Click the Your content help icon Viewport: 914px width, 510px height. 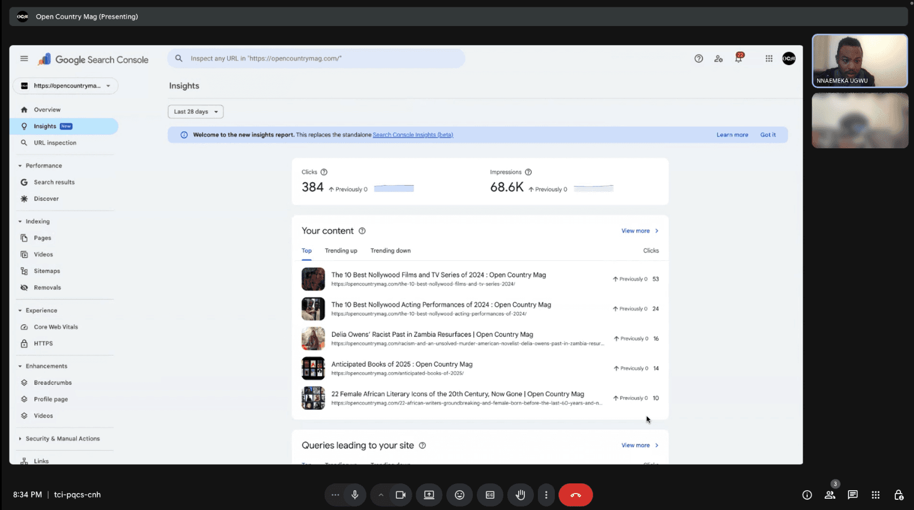[x=362, y=231]
